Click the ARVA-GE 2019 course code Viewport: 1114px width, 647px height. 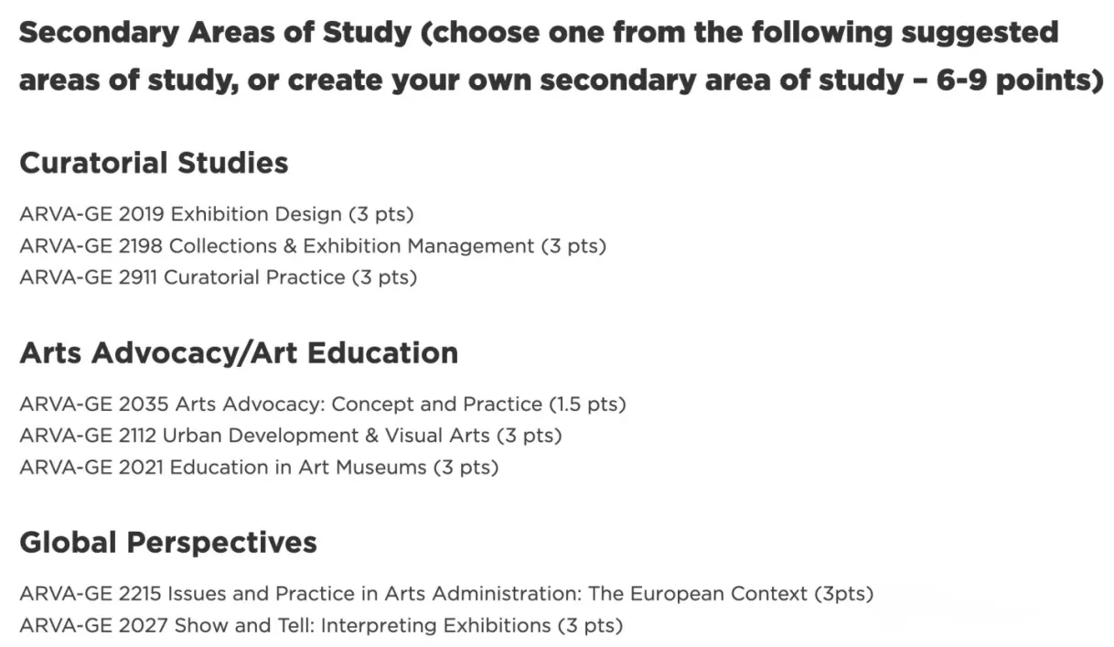(91, 215)
